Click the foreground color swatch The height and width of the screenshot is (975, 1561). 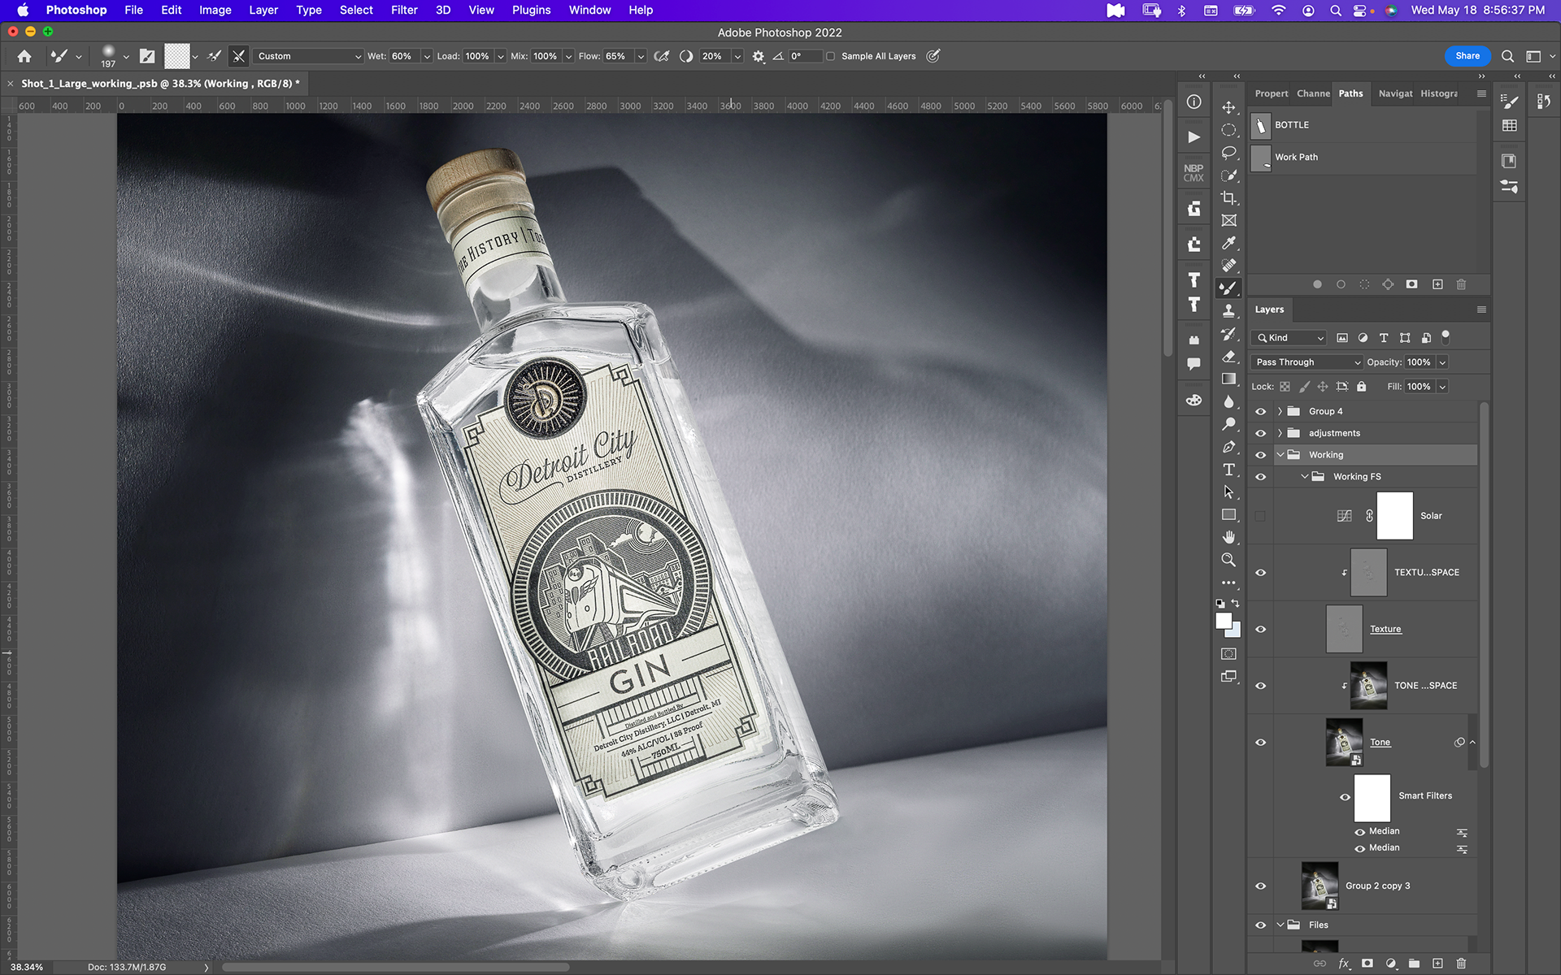point(1223,621)
